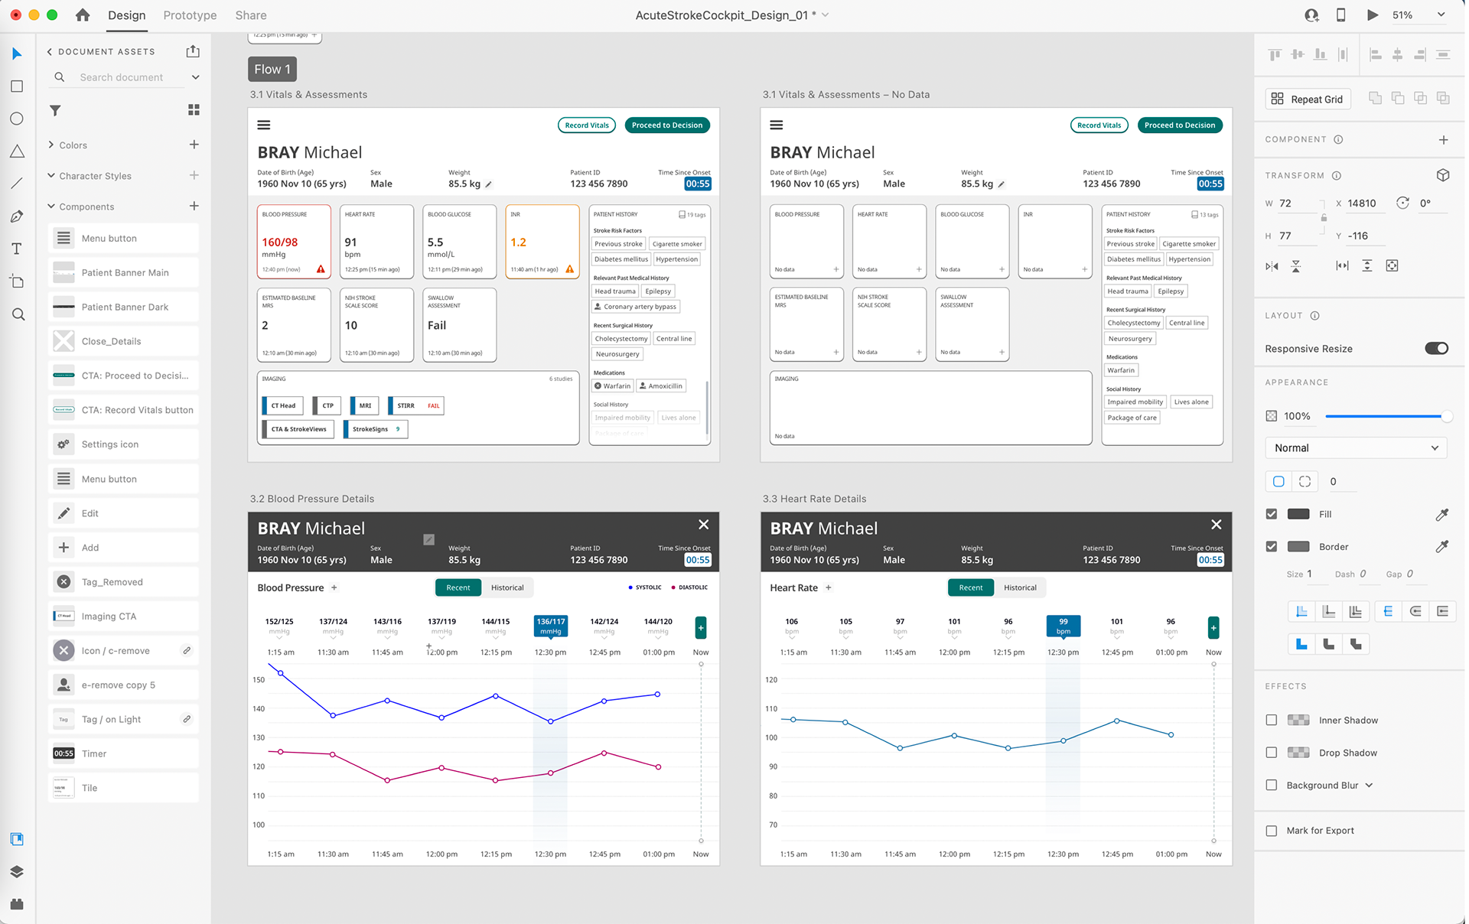This screenshot has width=1469, height=924.
Task: Open the 51% zoom level dropdown
Action: point(1441,15)
